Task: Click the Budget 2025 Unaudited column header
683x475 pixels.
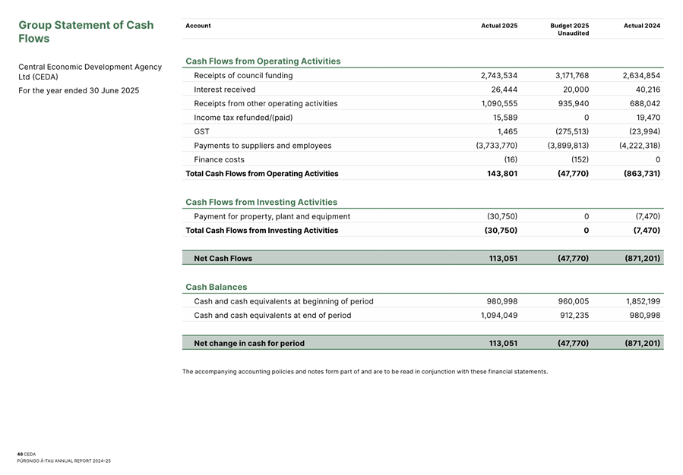Action: click(569, 29)
